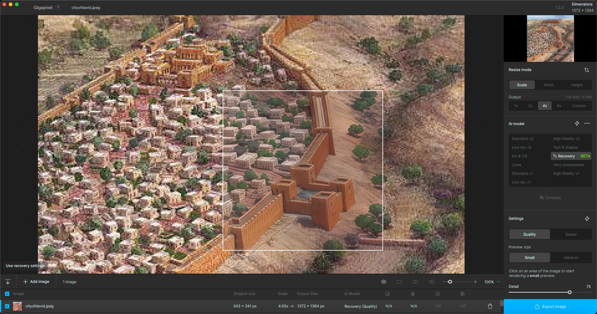
Task: Click the Add image button
Action: [36, 282]
